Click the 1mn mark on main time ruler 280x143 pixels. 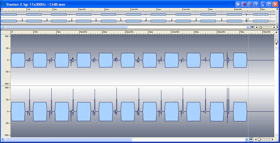[x=59, y=32]
